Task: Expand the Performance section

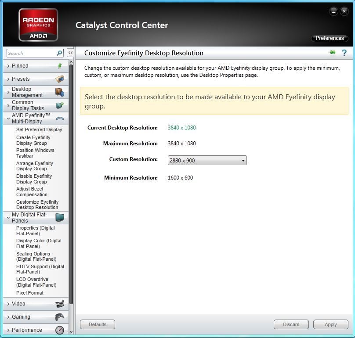Action: point(8,330)
